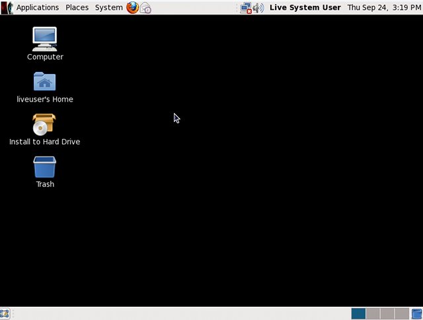Switch to the fourth workspace
The height and width of the screenshot is (320, 423).
402,314
